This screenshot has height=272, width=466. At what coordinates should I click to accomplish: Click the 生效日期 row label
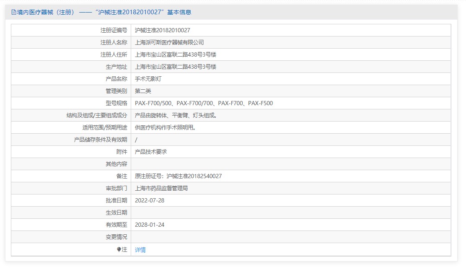[x=116, y=213]
